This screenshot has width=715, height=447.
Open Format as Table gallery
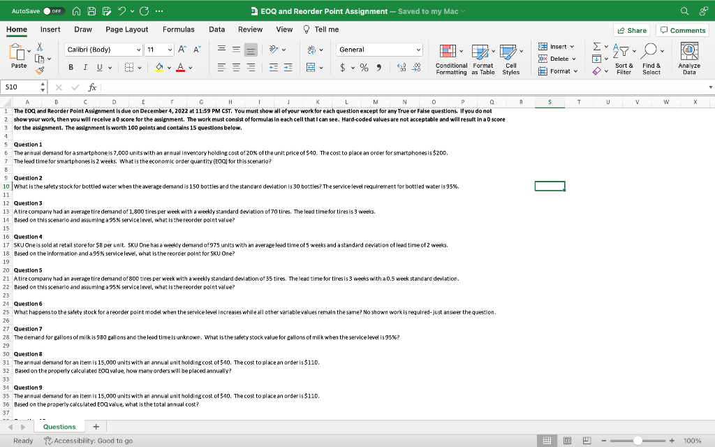[x=483, y=59]
